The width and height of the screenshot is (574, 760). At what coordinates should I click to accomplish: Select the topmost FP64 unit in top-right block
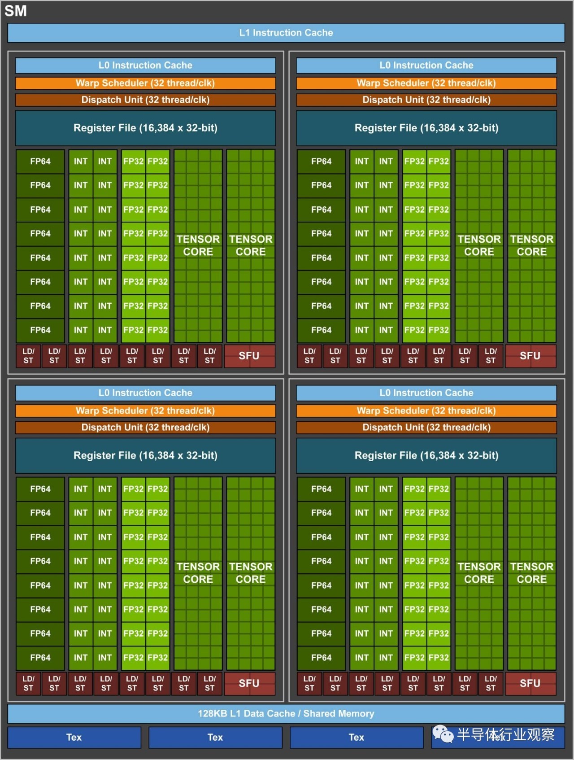tap(322, 162)
